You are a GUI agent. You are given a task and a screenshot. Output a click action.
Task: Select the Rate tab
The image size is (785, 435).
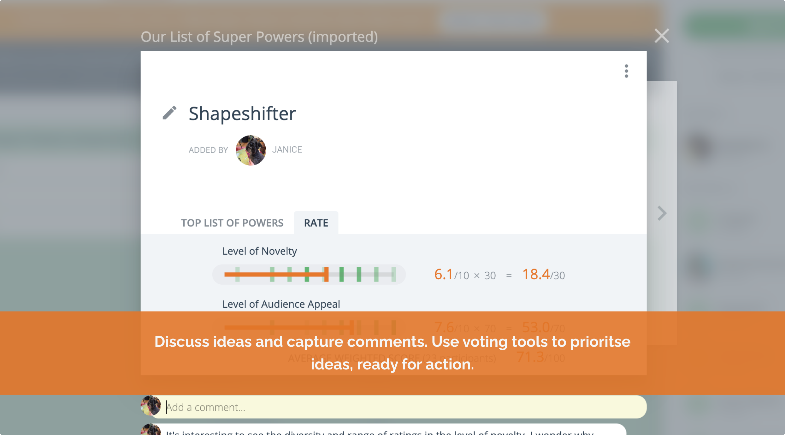316,223
